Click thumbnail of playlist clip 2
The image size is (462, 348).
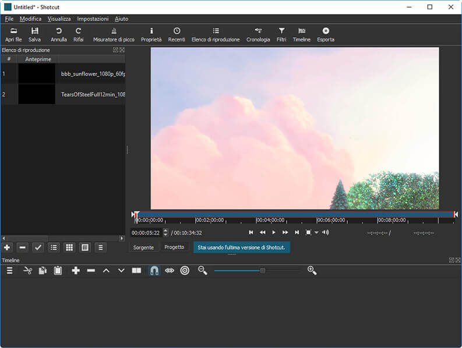[x=37, y=94]
